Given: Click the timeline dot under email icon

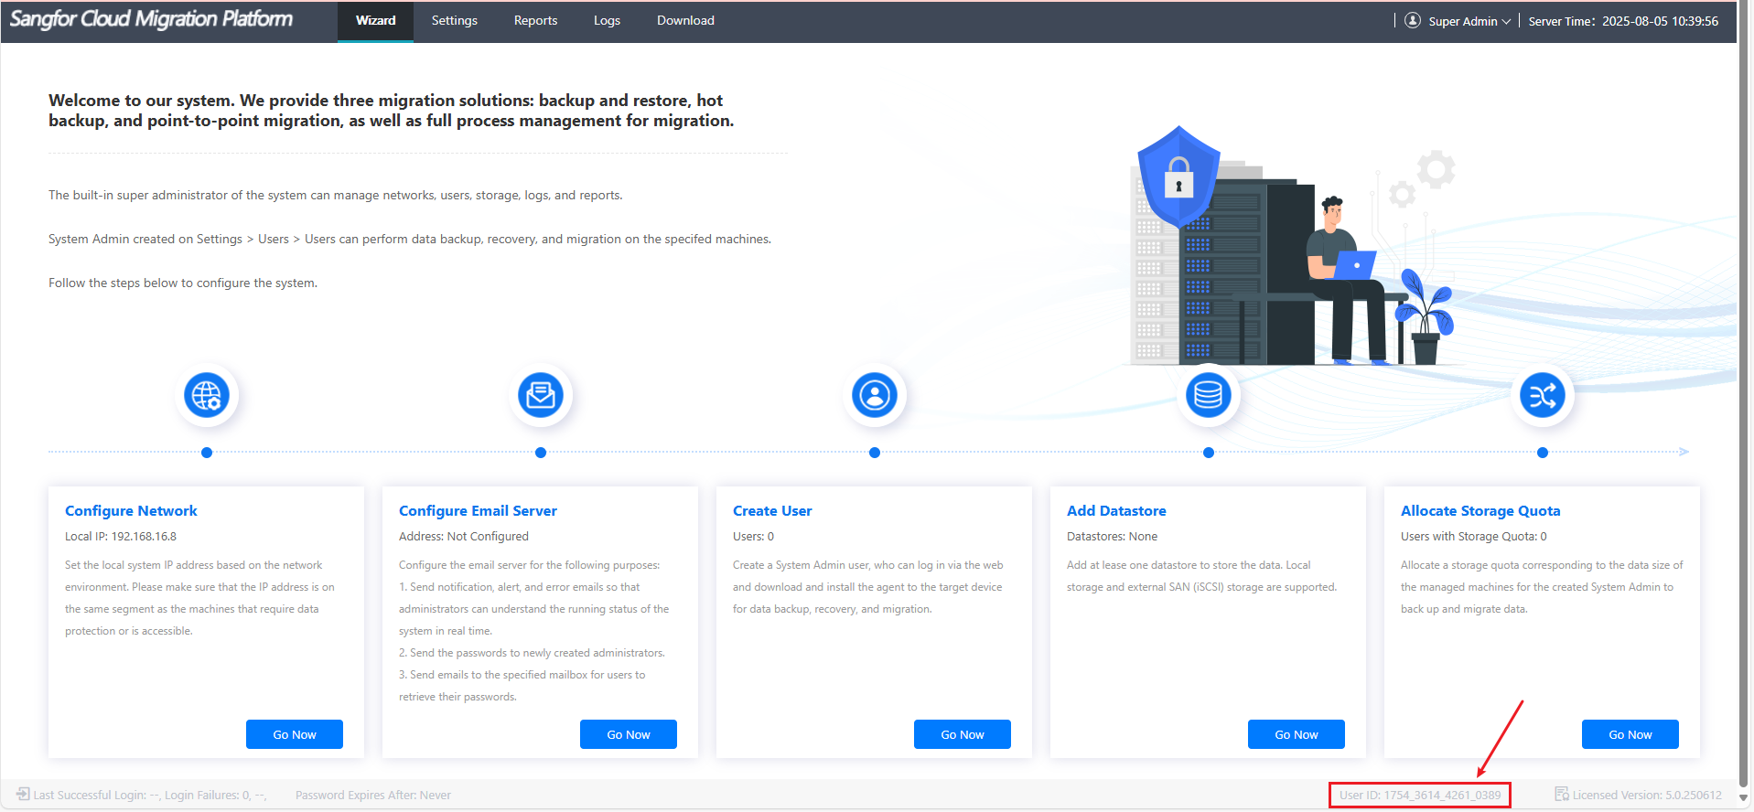Looking at the screenshot, I should [541, 453].
